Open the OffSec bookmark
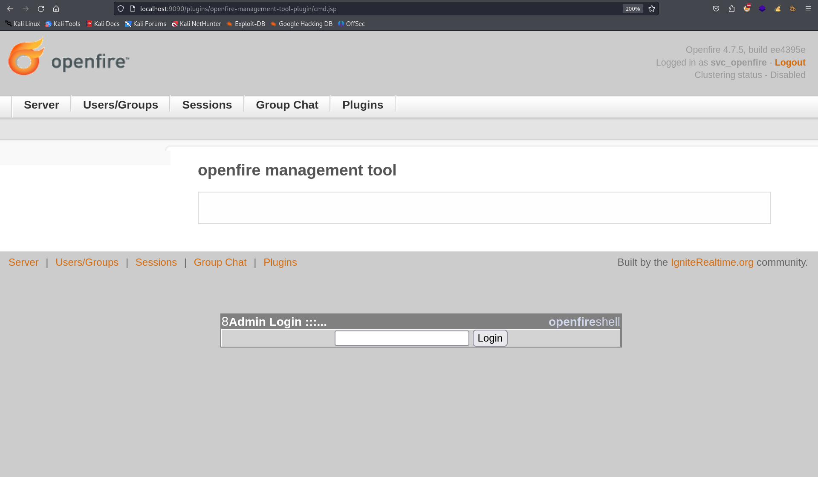 (351, 24)
